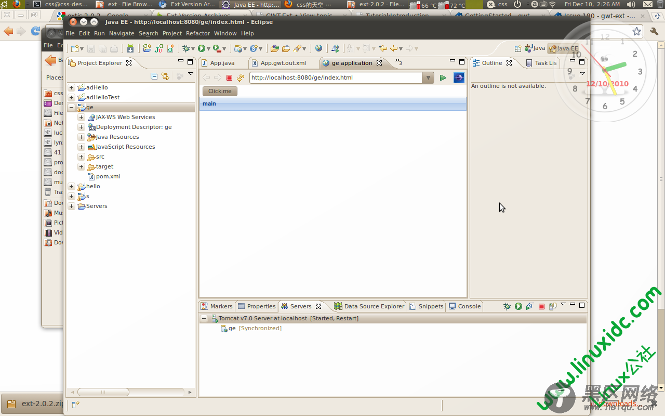Toggle Link with Editor in Project Explorer
665x416 pixels.
click(x=165, y=76)
